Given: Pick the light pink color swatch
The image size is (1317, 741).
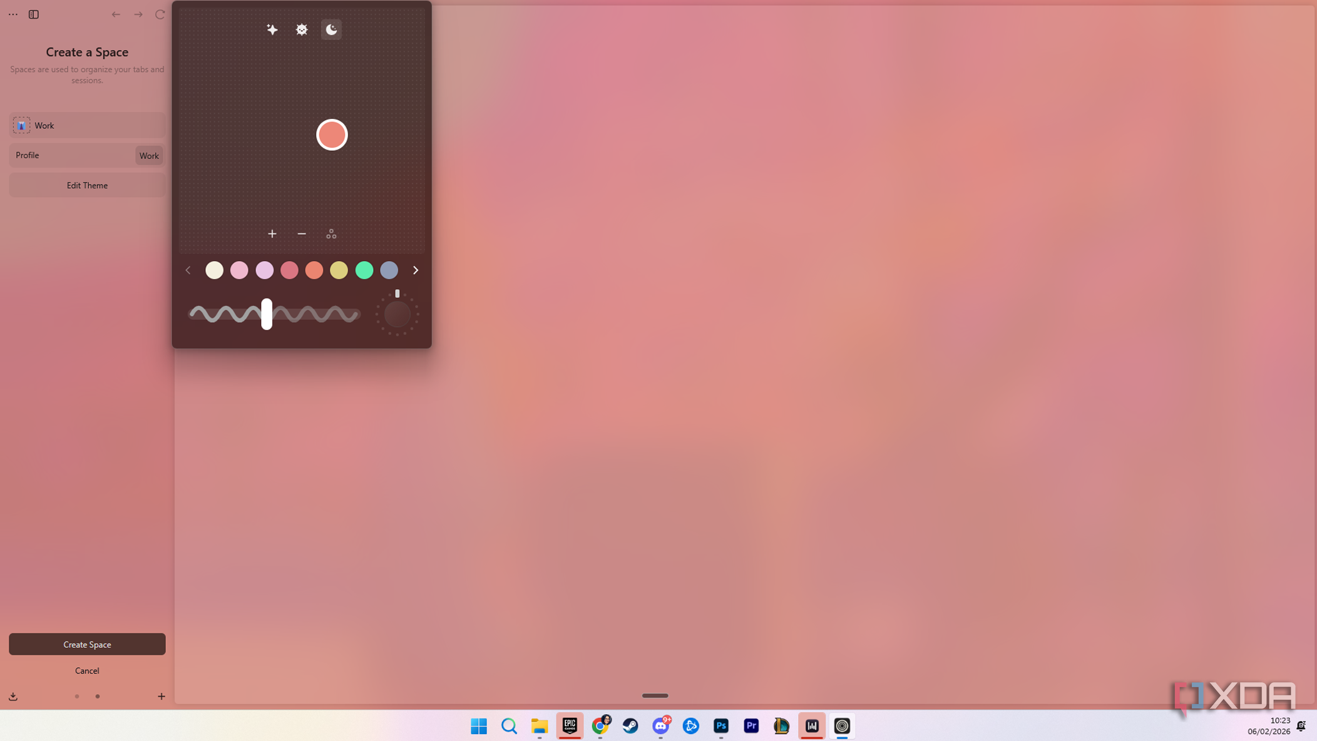Looking at the screenshot, I should [239, 270].
